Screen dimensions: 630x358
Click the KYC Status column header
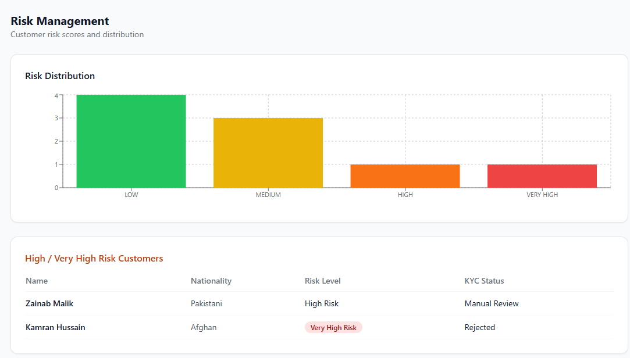tap(484, 281)
